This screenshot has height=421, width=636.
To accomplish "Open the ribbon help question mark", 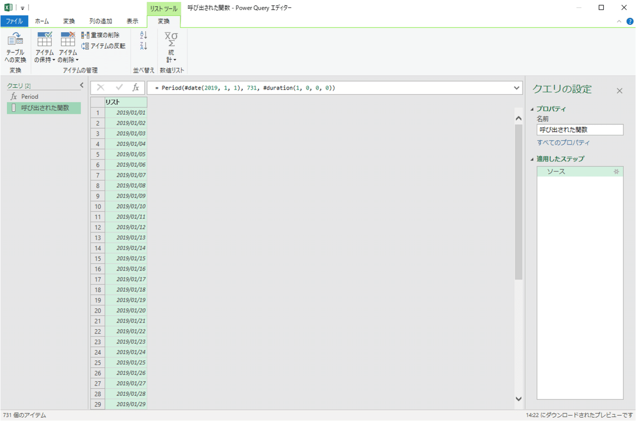I will (x=631, y=21).
